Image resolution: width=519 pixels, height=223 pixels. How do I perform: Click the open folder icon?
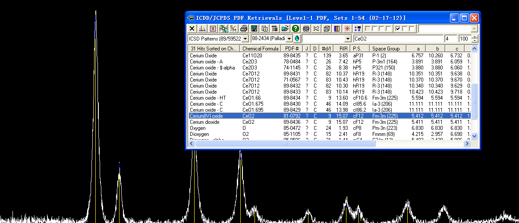pyautogui.click(x=285, y=28)
